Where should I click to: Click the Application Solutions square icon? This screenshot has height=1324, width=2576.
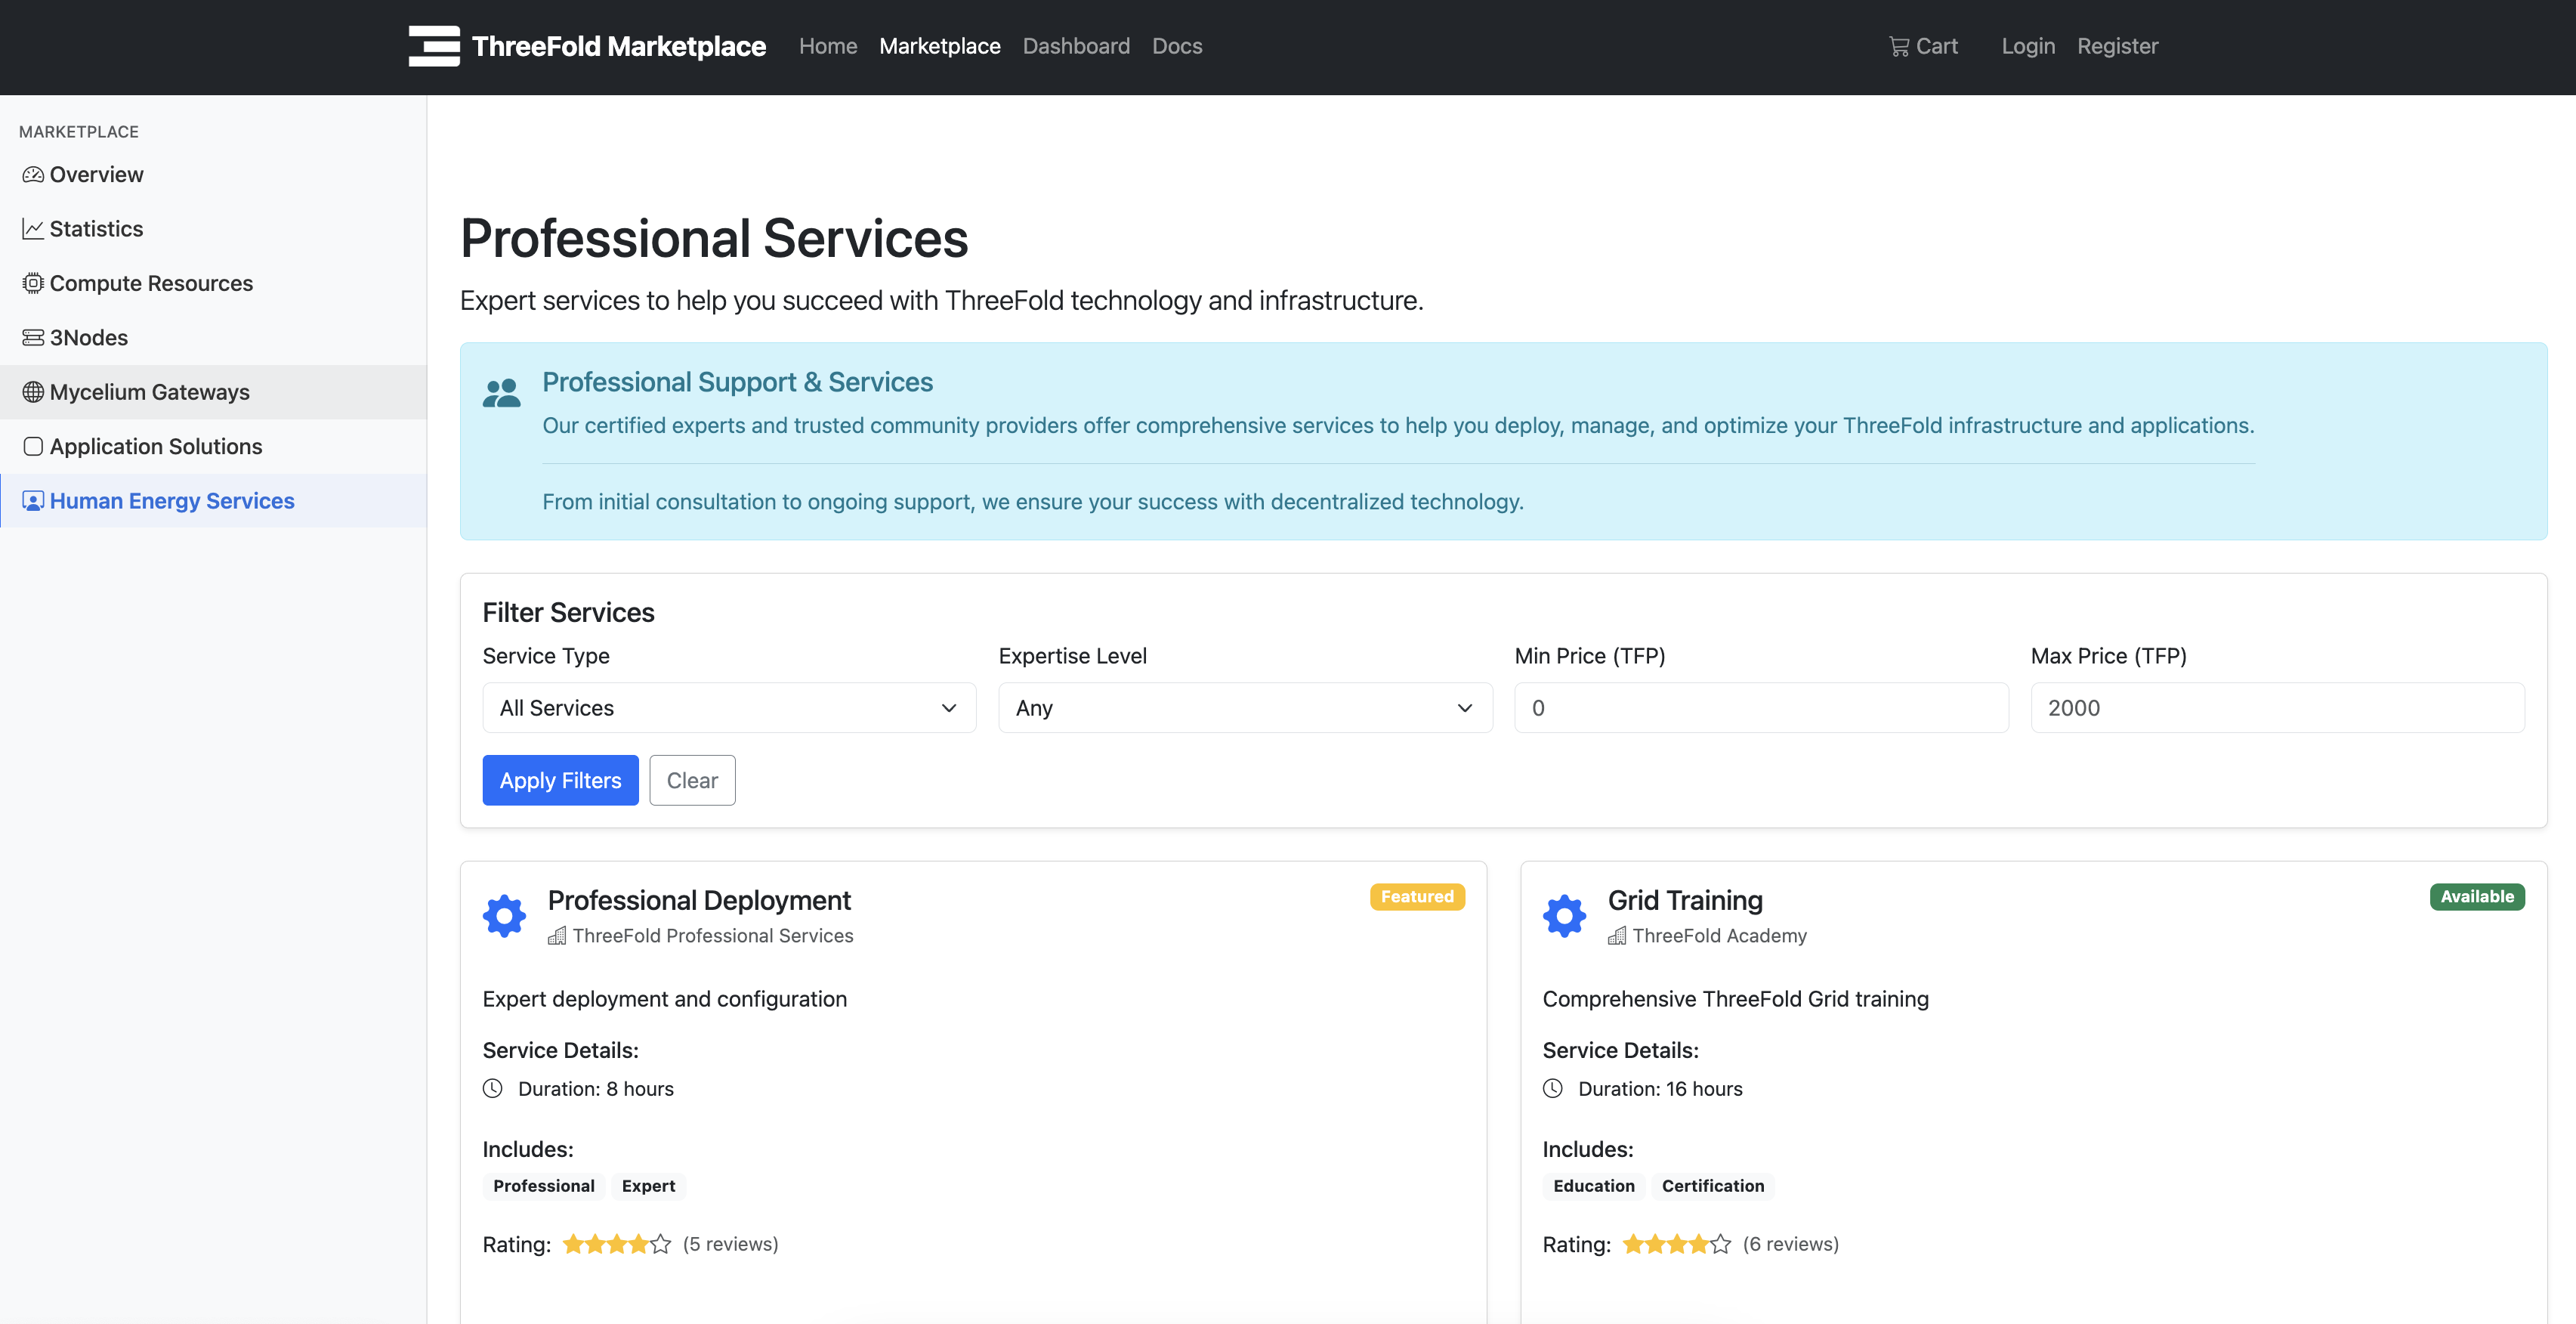(x=33, y=446)
